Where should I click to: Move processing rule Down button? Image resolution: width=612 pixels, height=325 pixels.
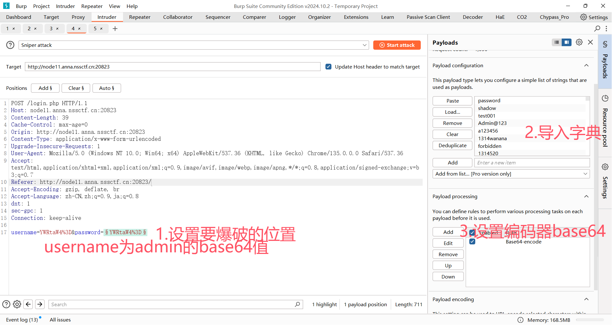point(448,277)
